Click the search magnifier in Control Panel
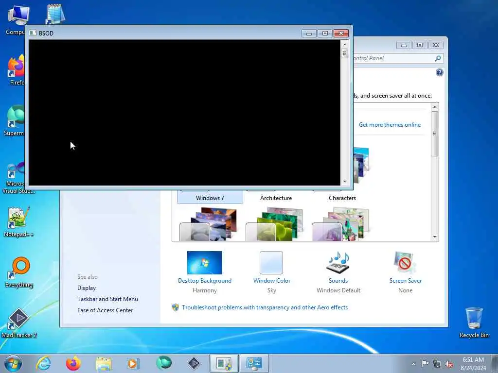The image size is (498, 373). (x=438, y=58)
